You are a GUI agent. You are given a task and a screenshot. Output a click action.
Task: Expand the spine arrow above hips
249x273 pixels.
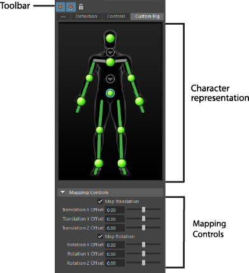point(110,79)
